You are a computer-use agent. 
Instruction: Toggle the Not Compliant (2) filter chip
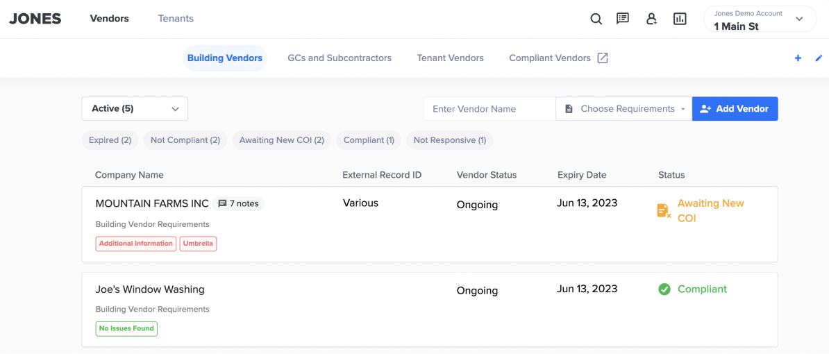(x=185, y=140)
